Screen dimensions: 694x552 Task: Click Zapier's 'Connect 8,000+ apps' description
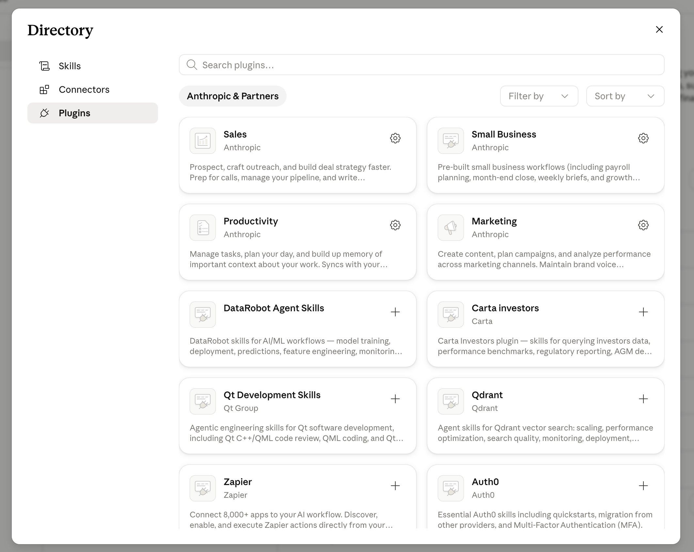pos(291,520)
